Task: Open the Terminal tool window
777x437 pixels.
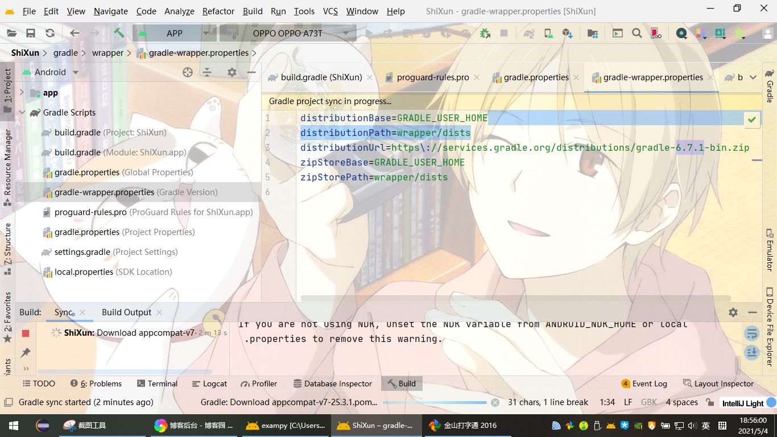Action: point(156,384)
